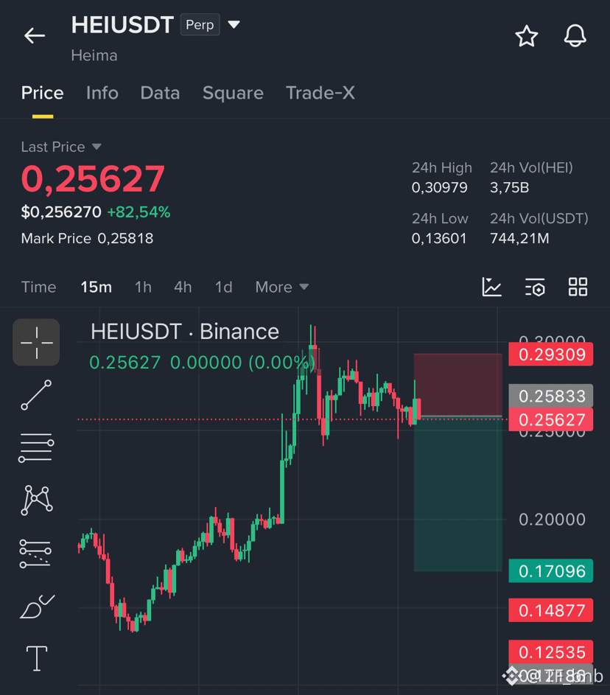Tap the 0.25833 entry price label
610x695 pixels.
pyautogui.click(x=550, y=397)
